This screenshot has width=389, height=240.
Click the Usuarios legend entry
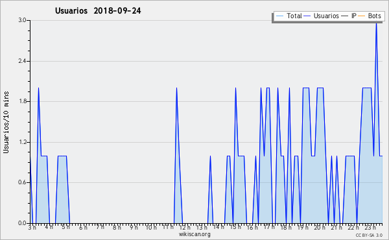[x=322, y=16]
